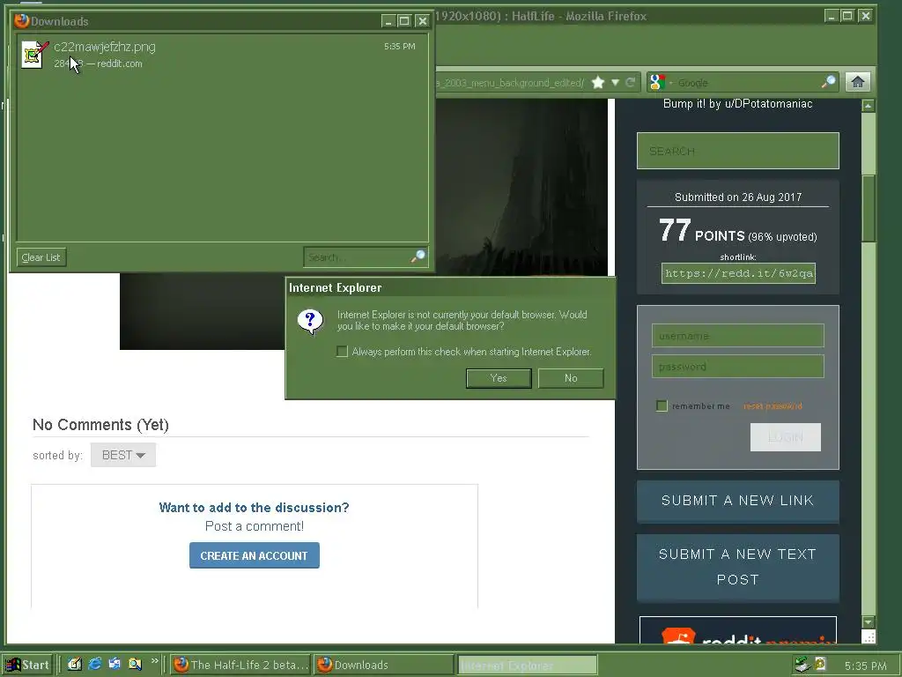Open Google search engine selector
Image resolution: width=902 pixels, height=677 pixels.
pyautogui.click(x=659, y=82)
